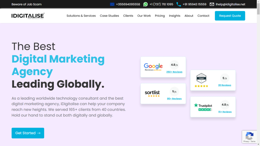Image resolution: width=260 pixels, height=146 pixels.
Task: Click the Clutch badge icon
Action: point(201,78)
